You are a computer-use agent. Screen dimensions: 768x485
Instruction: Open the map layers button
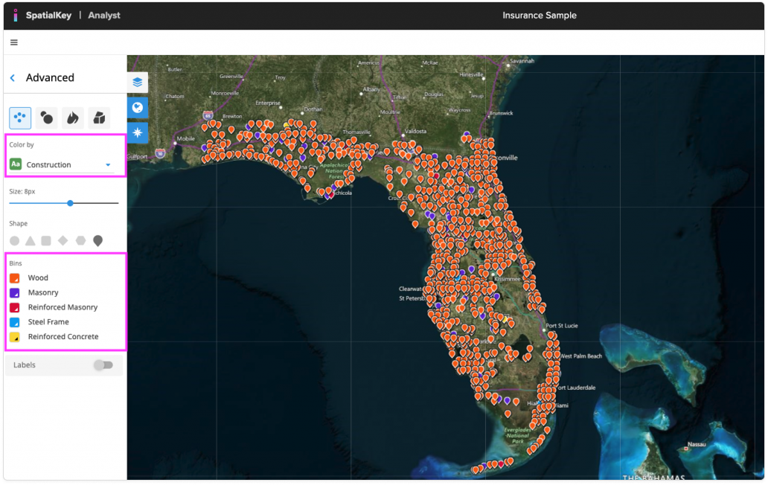point(138,83)
